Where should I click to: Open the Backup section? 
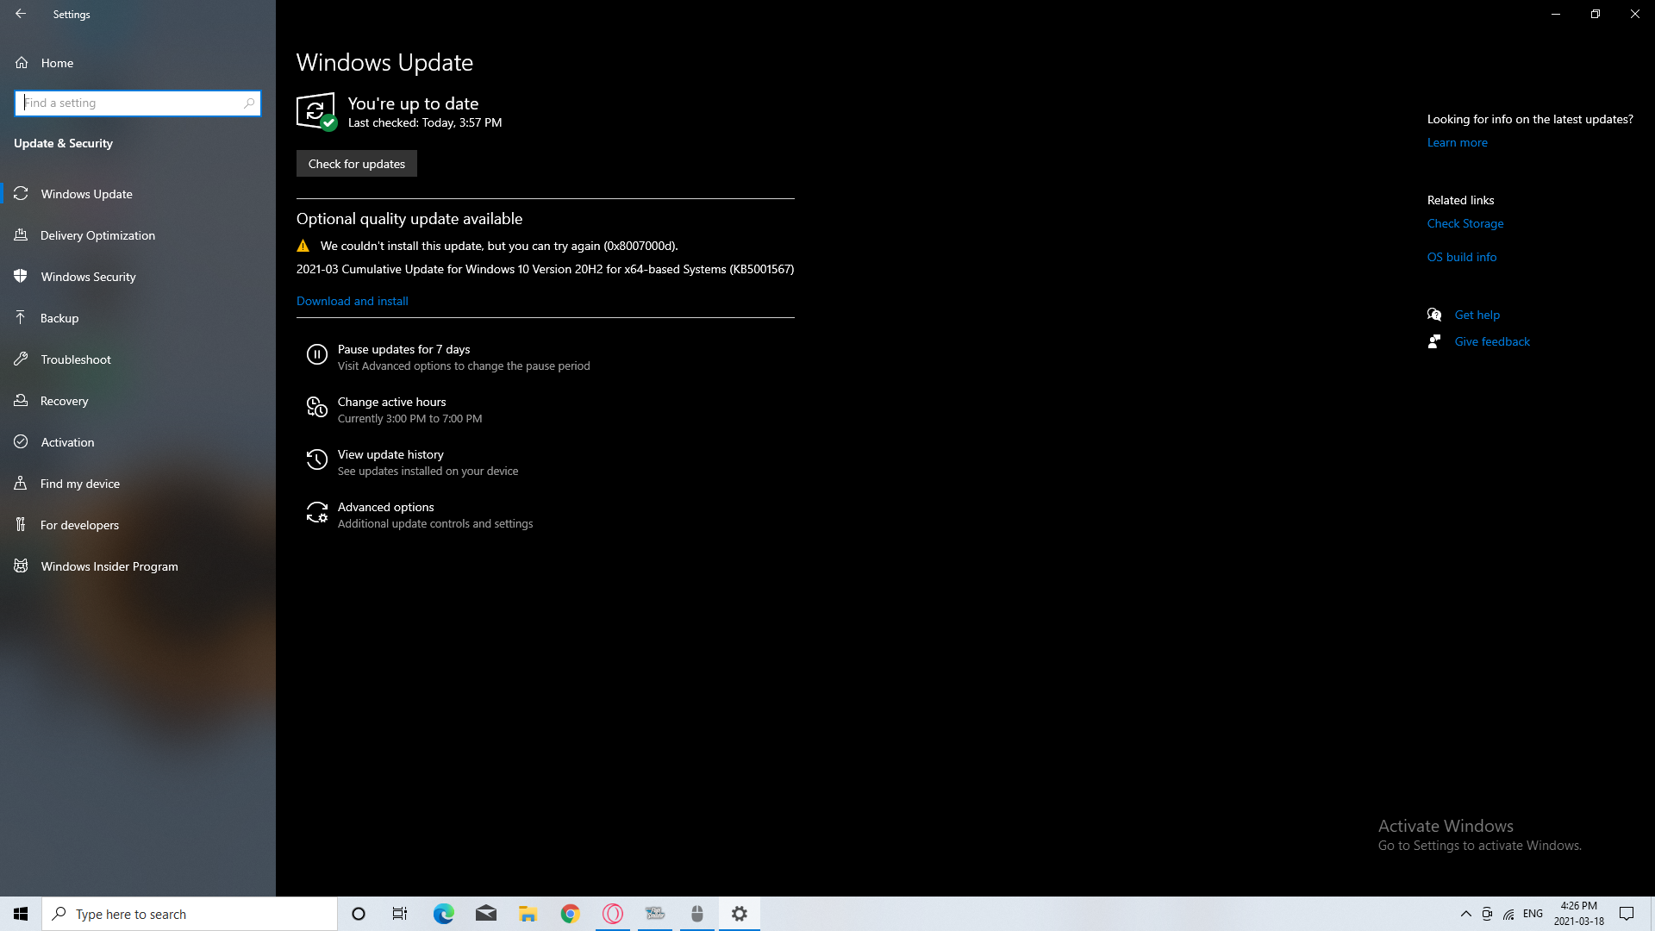[138, 318]
